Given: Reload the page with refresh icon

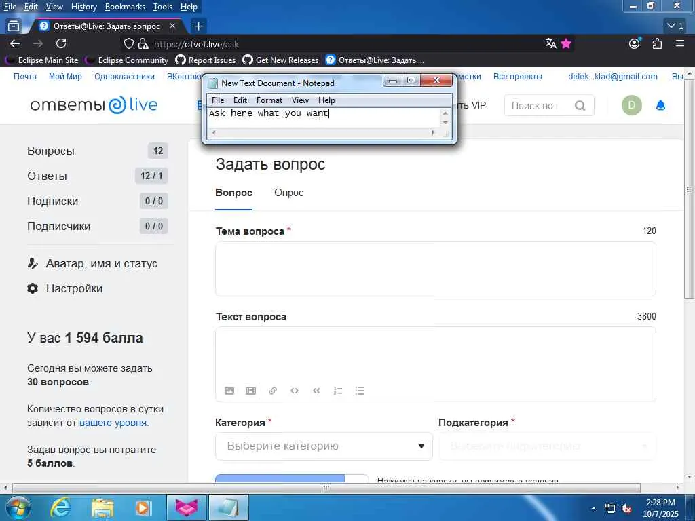Looking at the screenshot, I should pyautogui.click(x=61, y=43).
